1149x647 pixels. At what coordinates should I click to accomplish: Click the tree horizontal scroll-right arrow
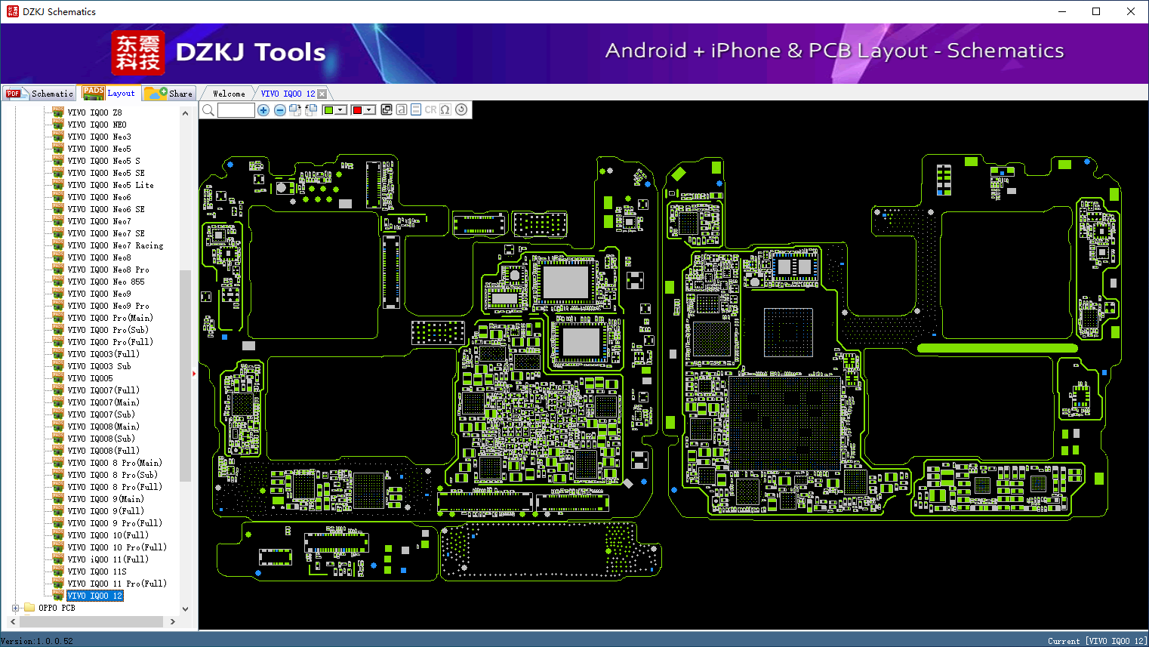(173, 621)
